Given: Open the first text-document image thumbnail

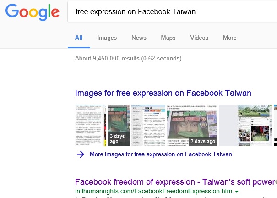Looking at the screenshot, I should click(x=91, y=126).
